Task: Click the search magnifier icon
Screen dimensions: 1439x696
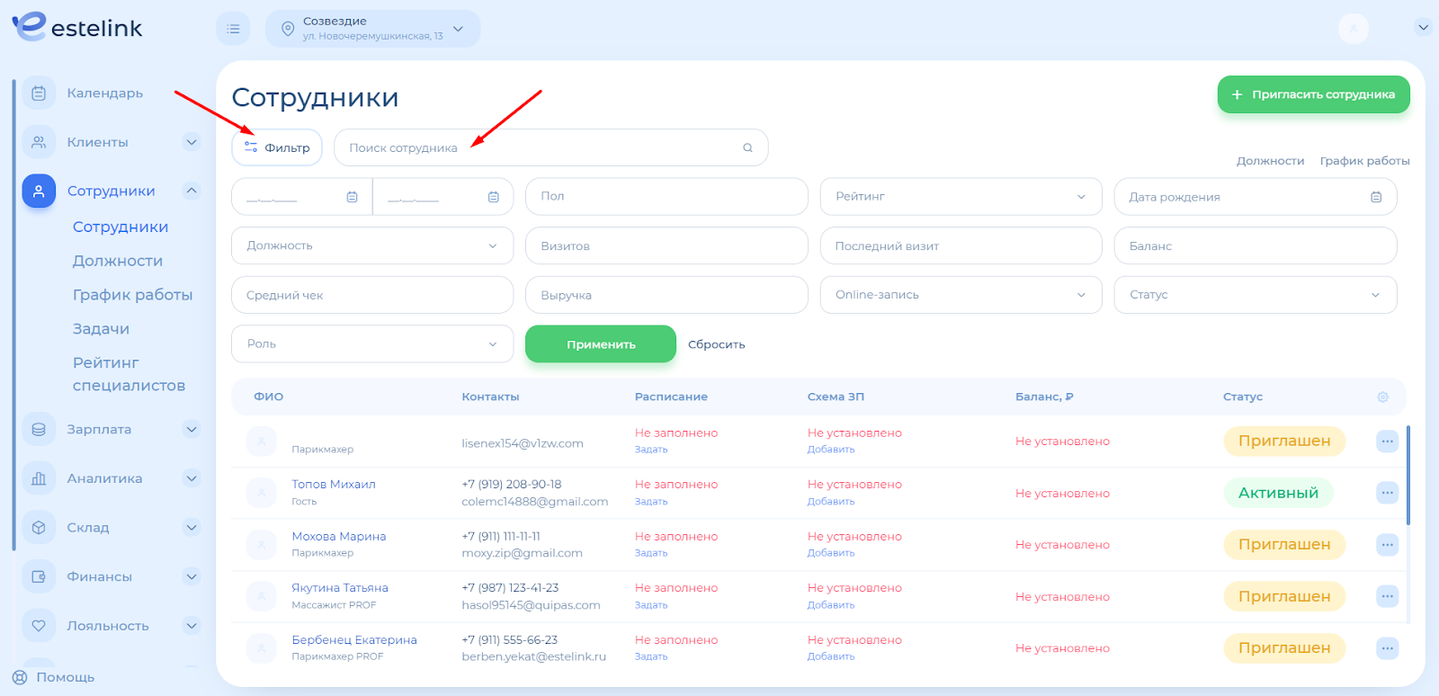Action: [747, 148]
